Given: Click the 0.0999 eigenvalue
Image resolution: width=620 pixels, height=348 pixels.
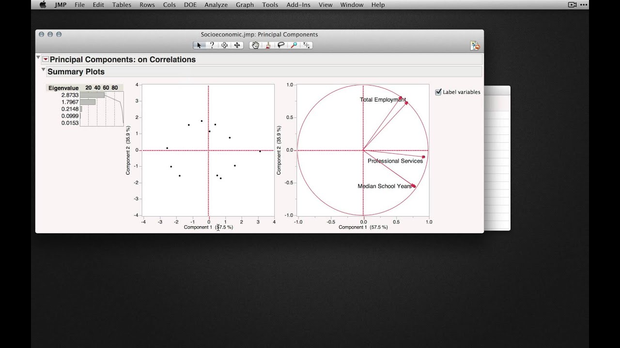Looking at the screenshot, I should tap(70, 116).
